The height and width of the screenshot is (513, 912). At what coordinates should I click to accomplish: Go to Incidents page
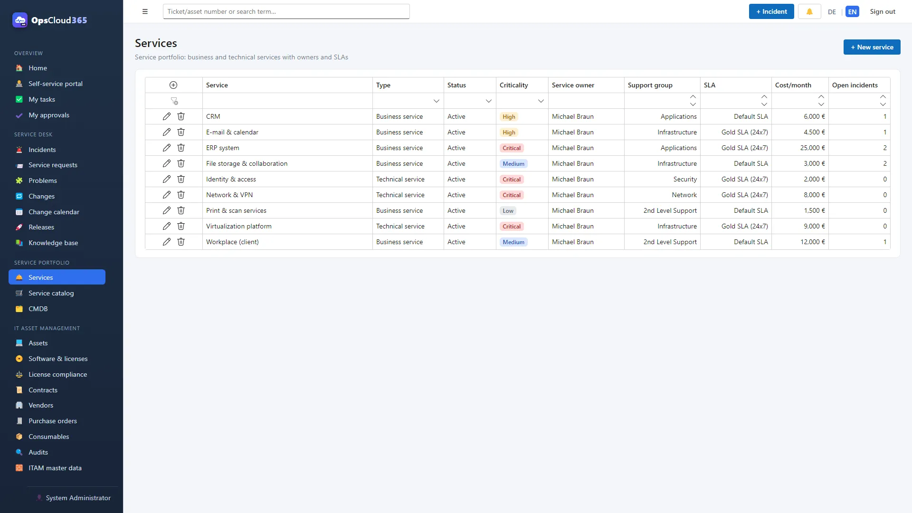(57, 150)
